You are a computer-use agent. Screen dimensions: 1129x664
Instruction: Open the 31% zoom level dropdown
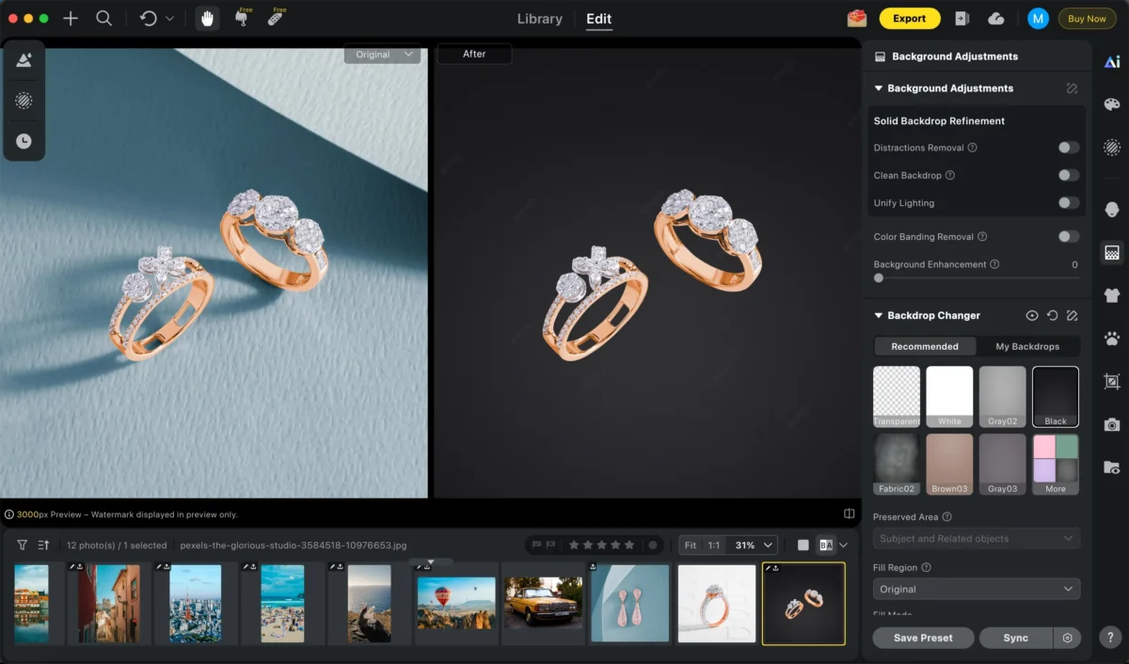[755, 545]
